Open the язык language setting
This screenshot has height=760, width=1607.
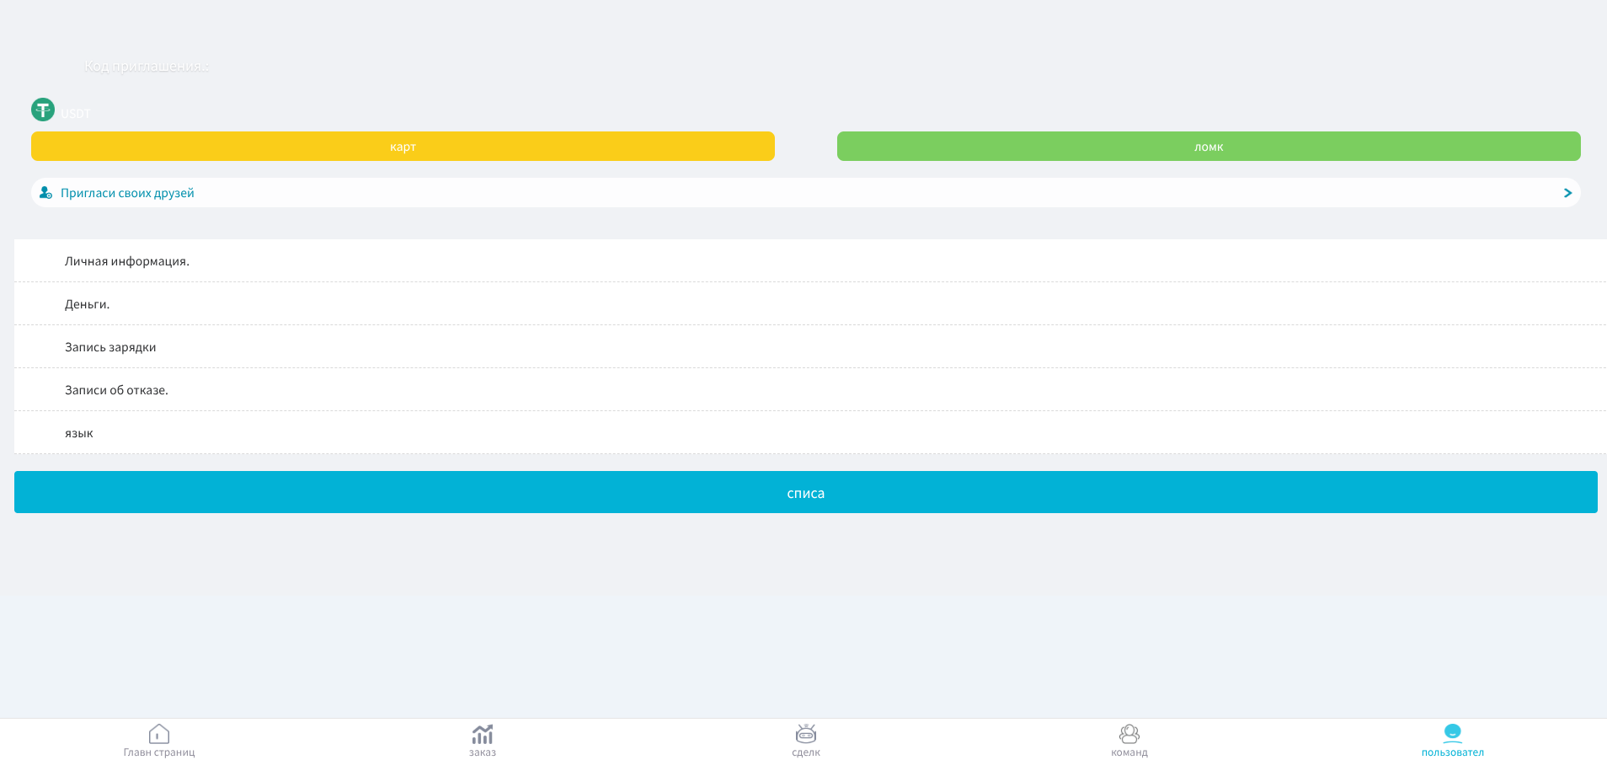(810, 433)
